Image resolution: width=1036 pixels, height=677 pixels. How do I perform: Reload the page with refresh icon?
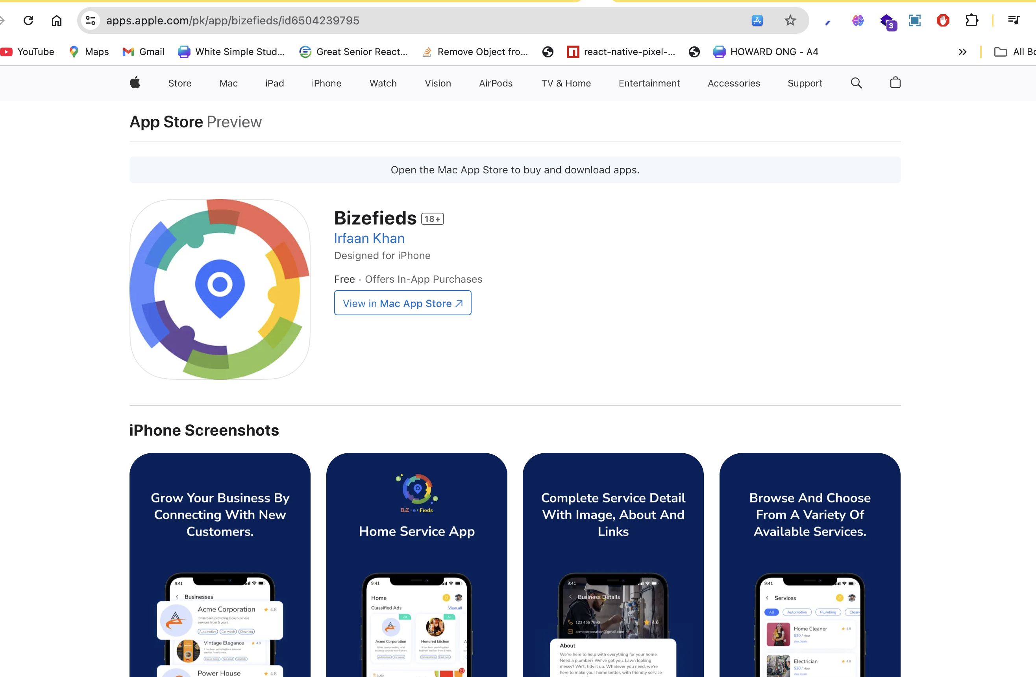click(29, 20)
